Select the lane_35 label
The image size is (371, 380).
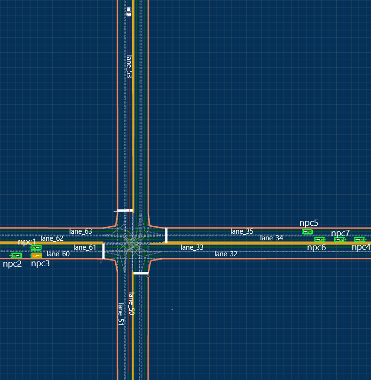click(242, 231)
